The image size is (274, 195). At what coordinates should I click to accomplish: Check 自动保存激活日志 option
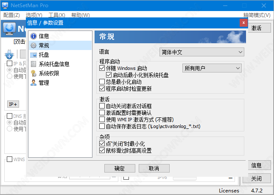[102, 126]
